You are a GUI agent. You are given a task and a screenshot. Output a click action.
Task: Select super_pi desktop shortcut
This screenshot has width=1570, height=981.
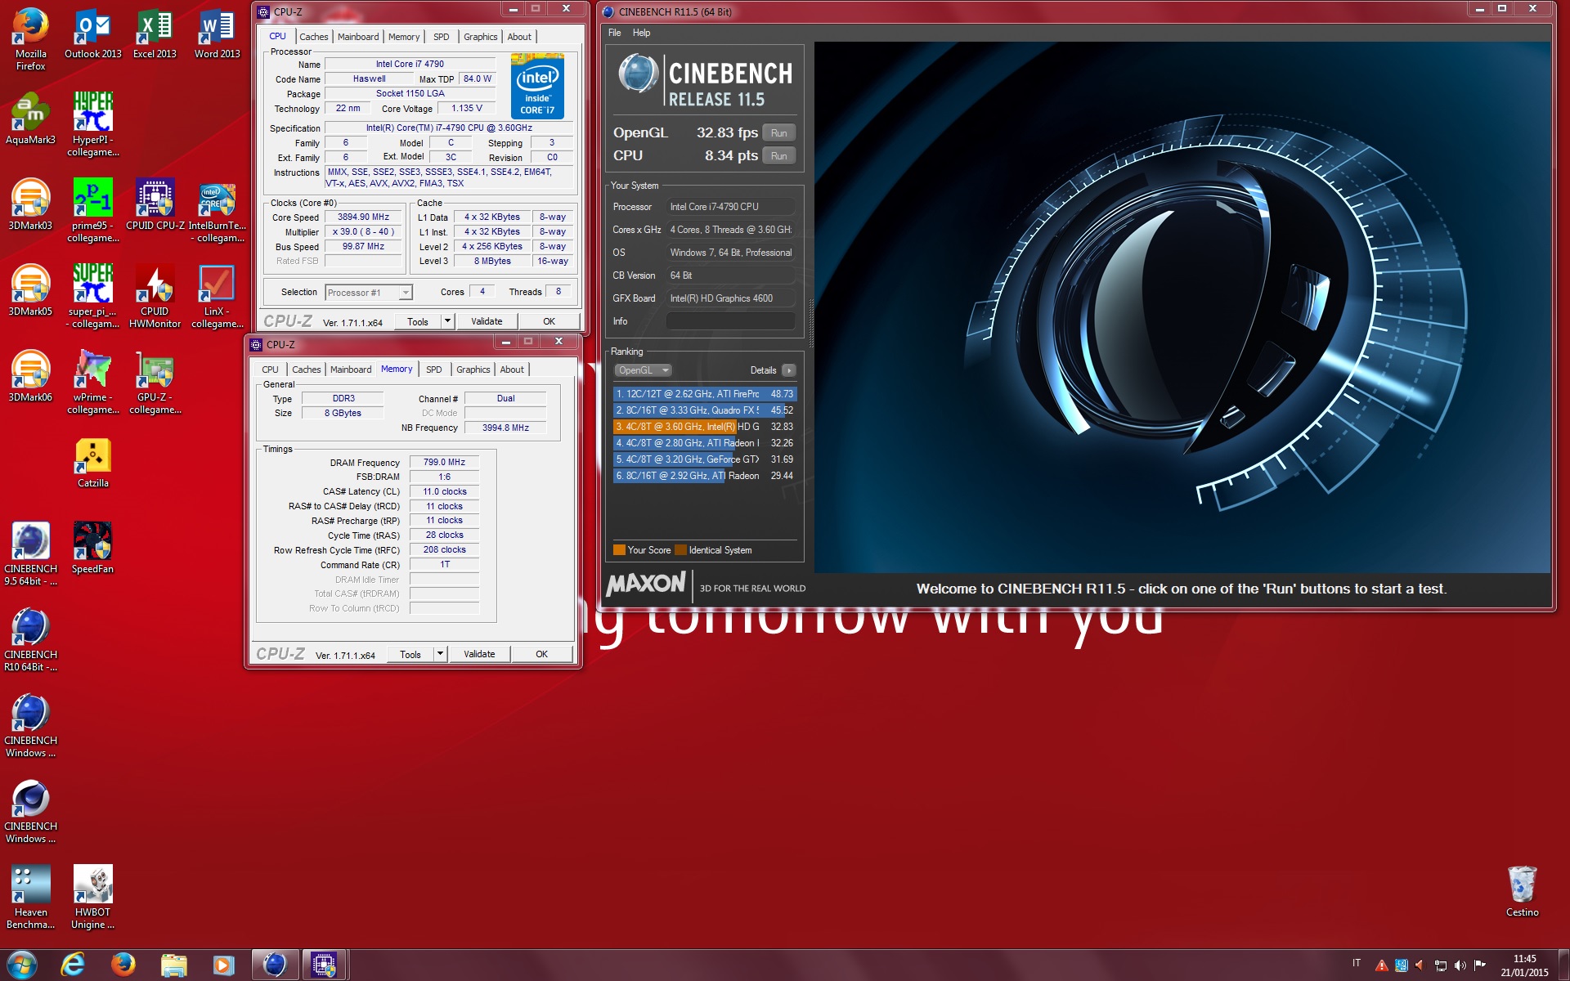click(93, 297)
